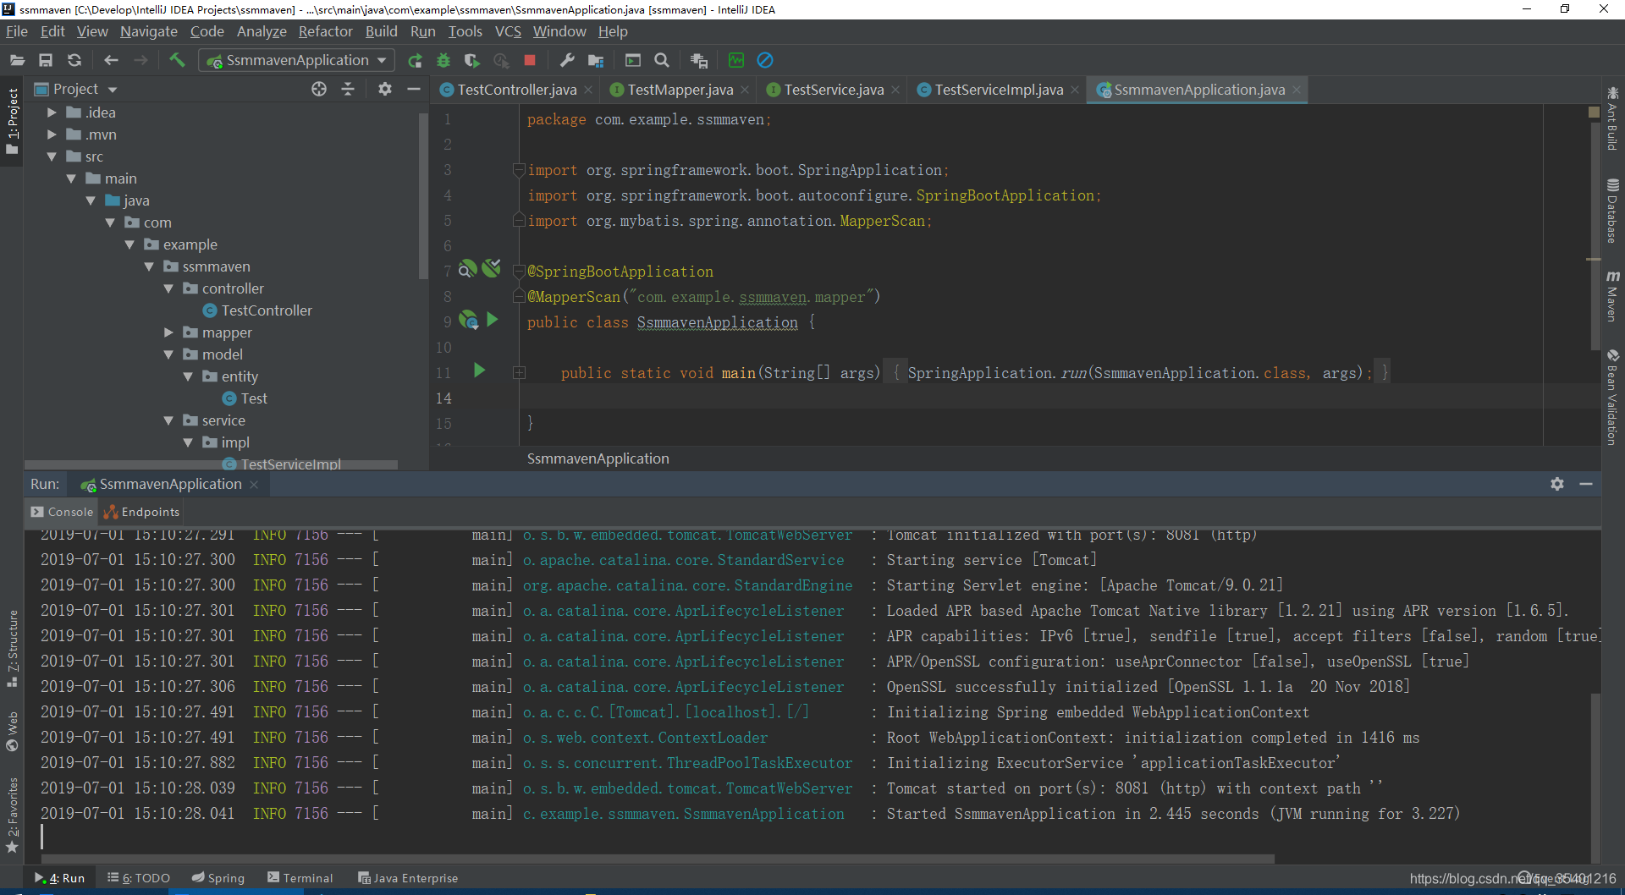Open the Java Enterprise tool window
1625x895 pixels.
[408, 878]
